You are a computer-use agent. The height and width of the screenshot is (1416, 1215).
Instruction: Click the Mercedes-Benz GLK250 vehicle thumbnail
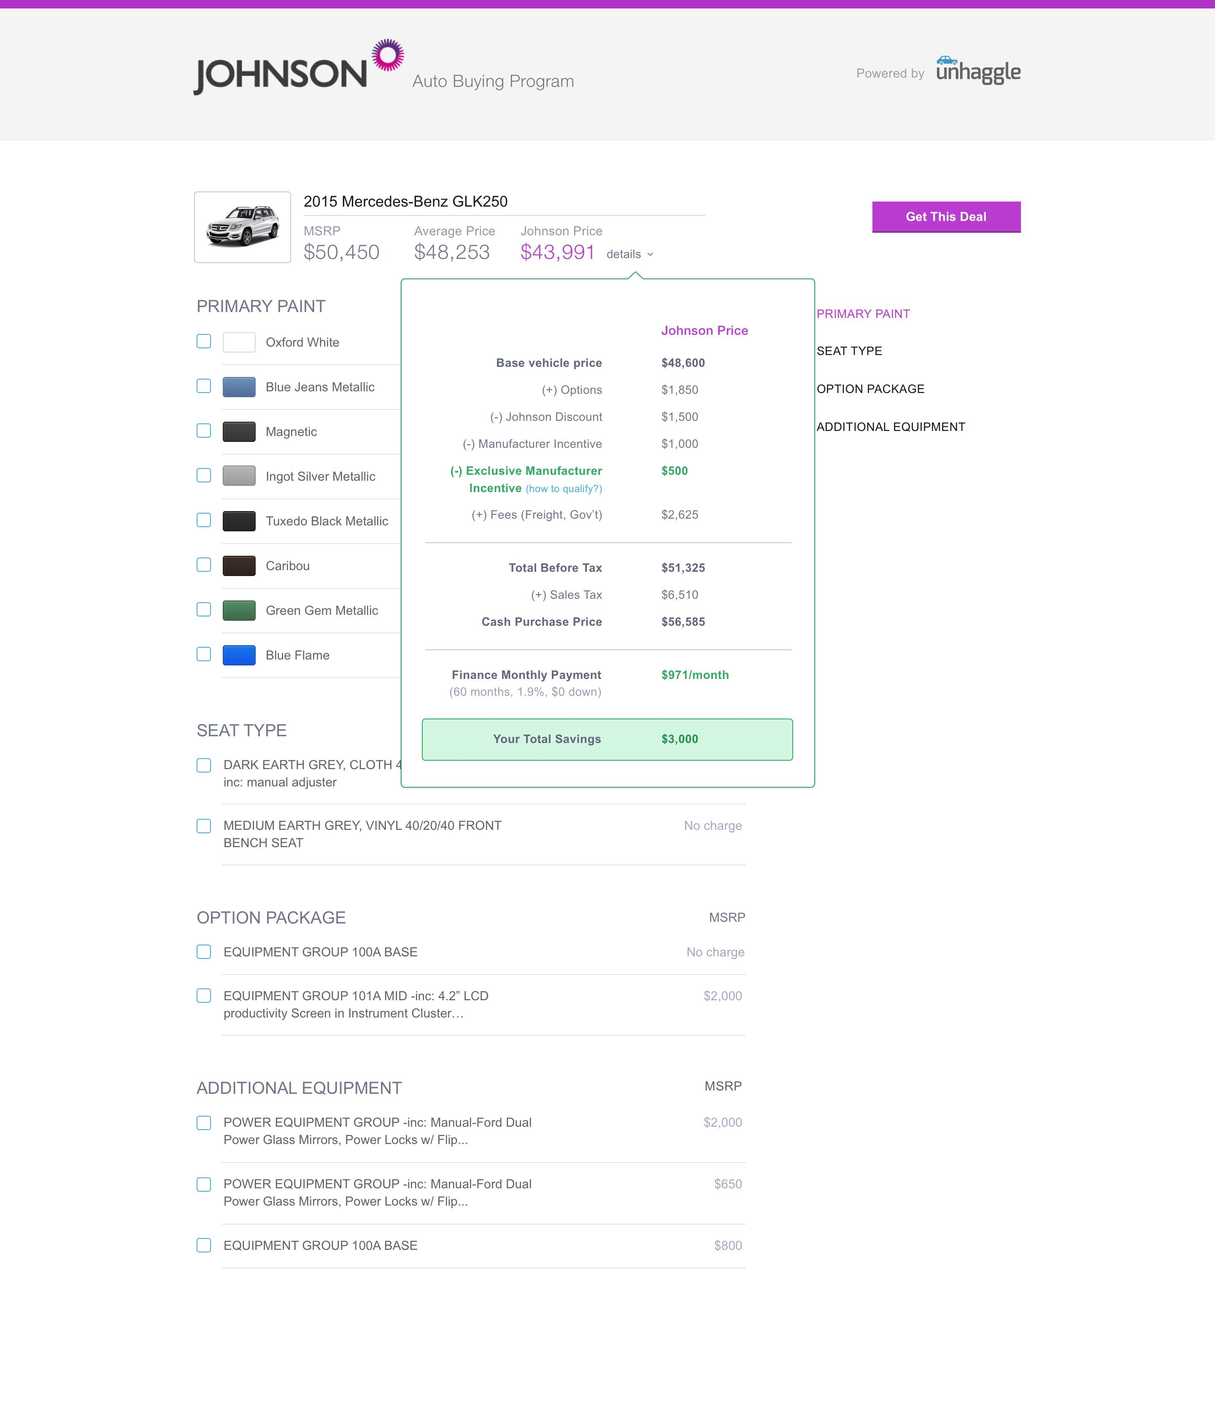coord(243,227)
